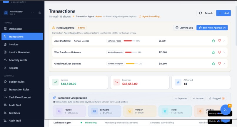This screenshot has width=237, height=127.
Task: Click the Transaction Categorization sparkle icon
Action: (54, 98)
